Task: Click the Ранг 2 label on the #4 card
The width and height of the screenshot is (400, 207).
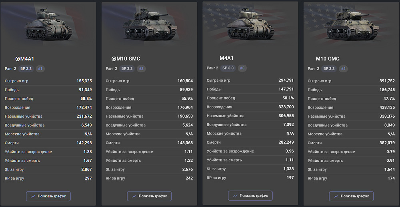Action: 314,68
